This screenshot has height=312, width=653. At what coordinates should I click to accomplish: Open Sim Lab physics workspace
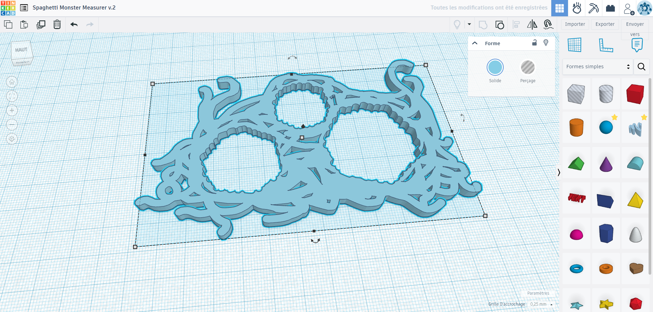[577, 8]
